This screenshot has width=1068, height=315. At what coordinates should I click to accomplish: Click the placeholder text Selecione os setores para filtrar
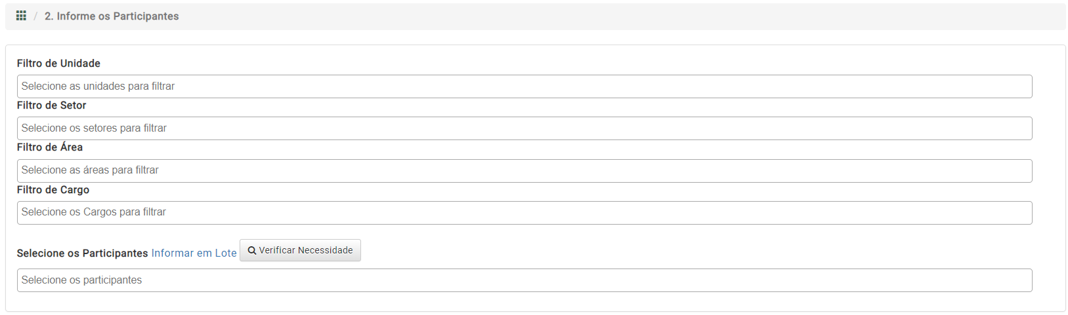(x=94, y=128)
